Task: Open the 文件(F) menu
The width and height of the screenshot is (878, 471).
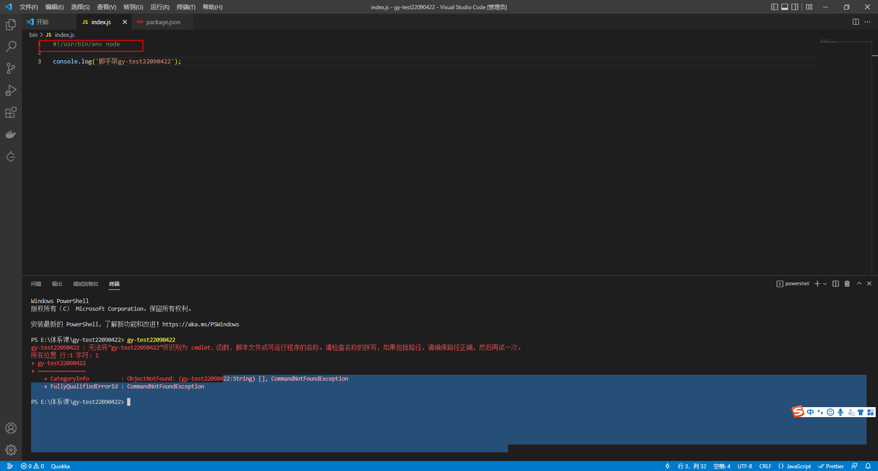Action: coord(28,7)
